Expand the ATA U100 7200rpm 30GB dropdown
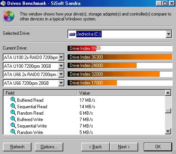 pyautogui.click(x=61, y=66)
